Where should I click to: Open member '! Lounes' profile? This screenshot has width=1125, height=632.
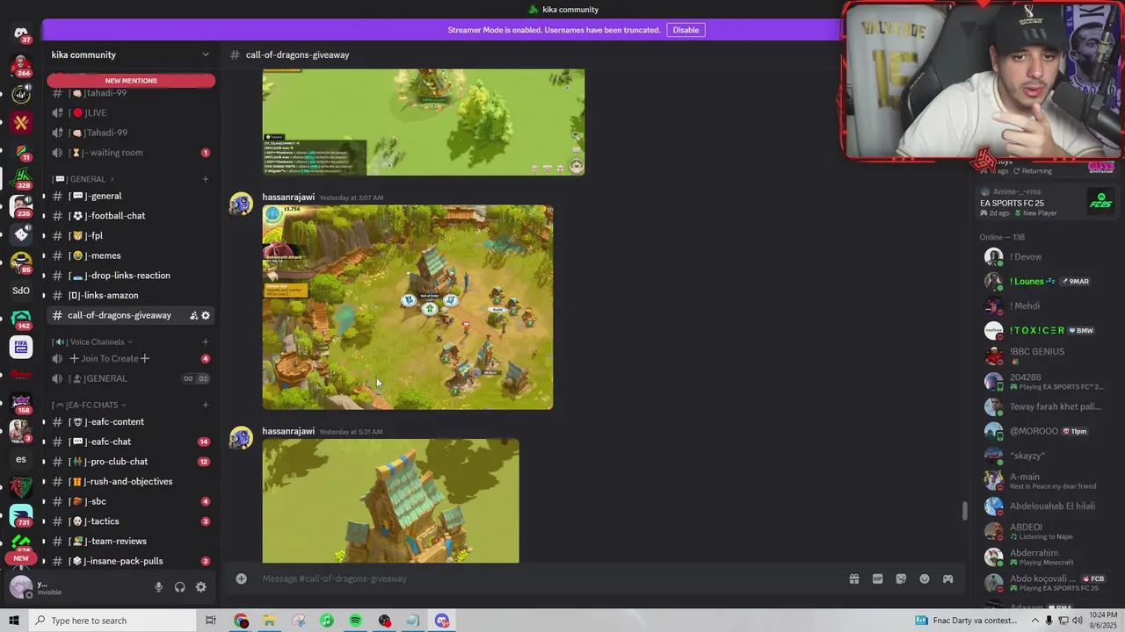click(x=1044, y=281)
